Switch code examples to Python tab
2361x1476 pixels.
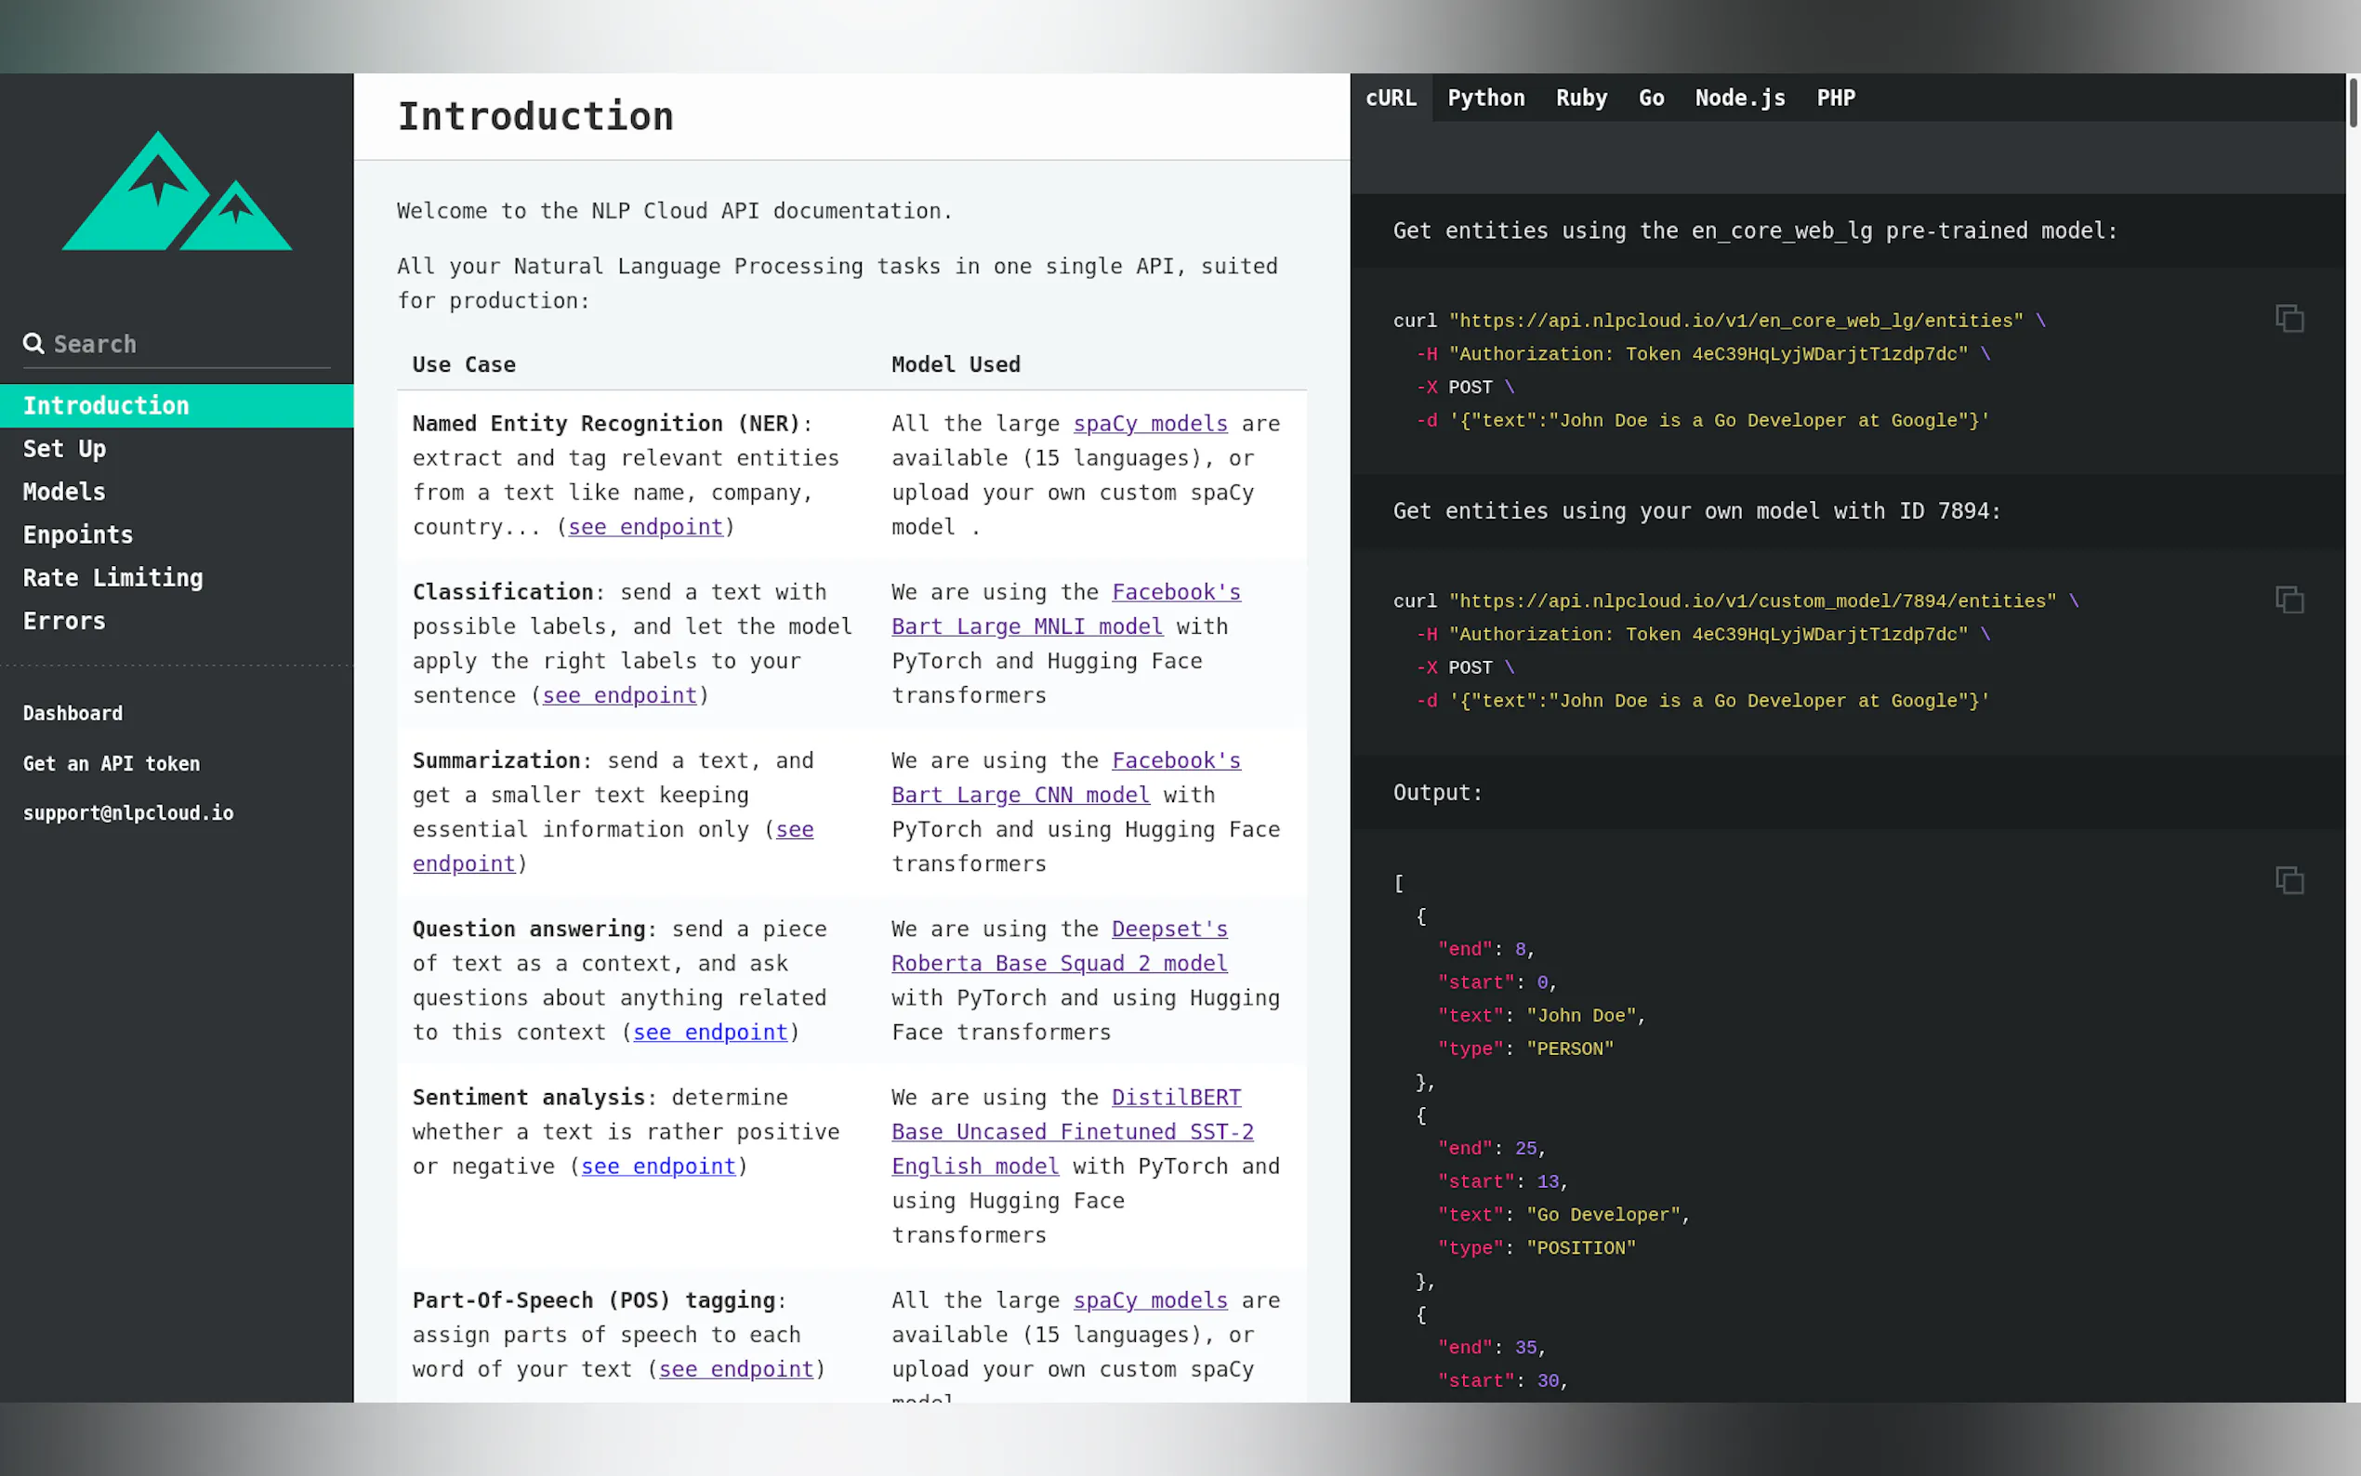pos(1484,98)
